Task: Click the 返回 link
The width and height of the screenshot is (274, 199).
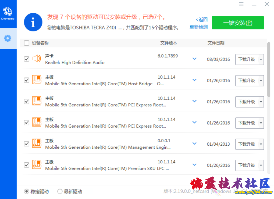Action: click(202, 19)
